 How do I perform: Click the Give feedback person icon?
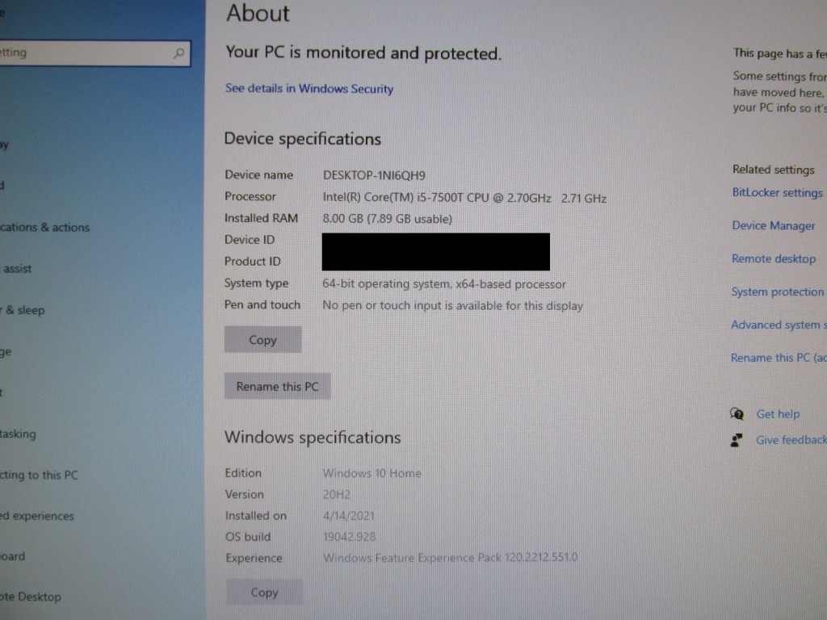737,440
